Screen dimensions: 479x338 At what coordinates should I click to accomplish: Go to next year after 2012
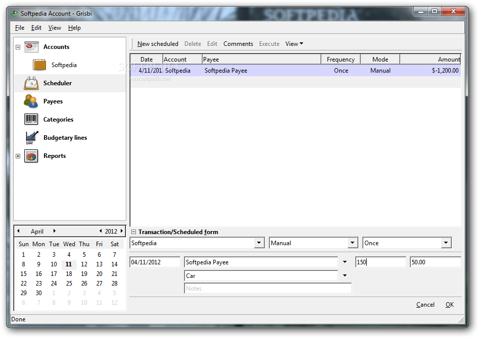pyautogui.click(x=122, y=231)
